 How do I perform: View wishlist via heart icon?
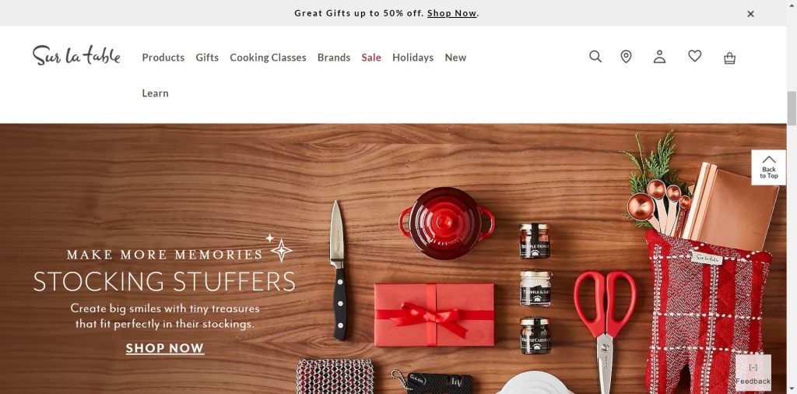click(x=695, y=56)
